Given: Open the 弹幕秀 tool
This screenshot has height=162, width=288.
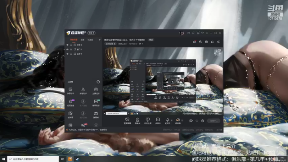Looking at the screenshot, I should 96,115.
